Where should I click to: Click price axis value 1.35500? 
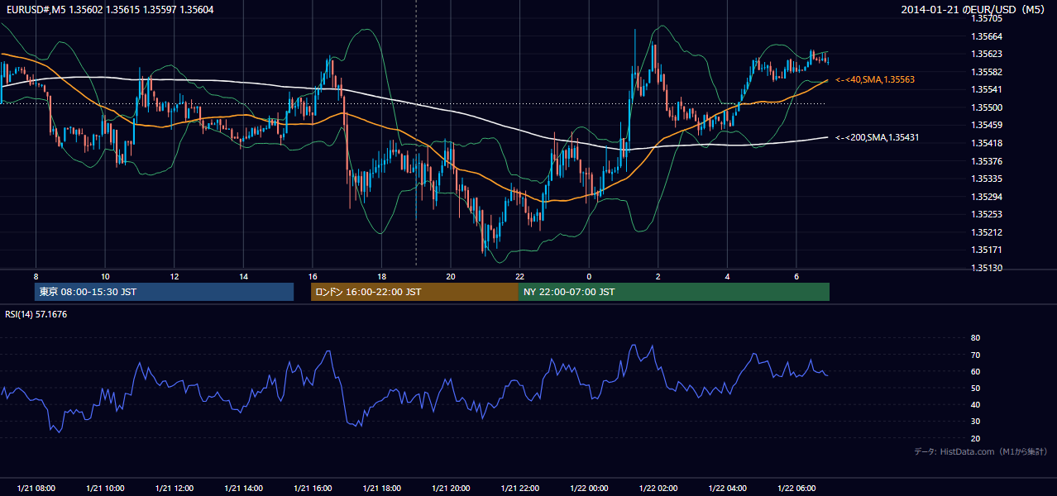(987, 107)
